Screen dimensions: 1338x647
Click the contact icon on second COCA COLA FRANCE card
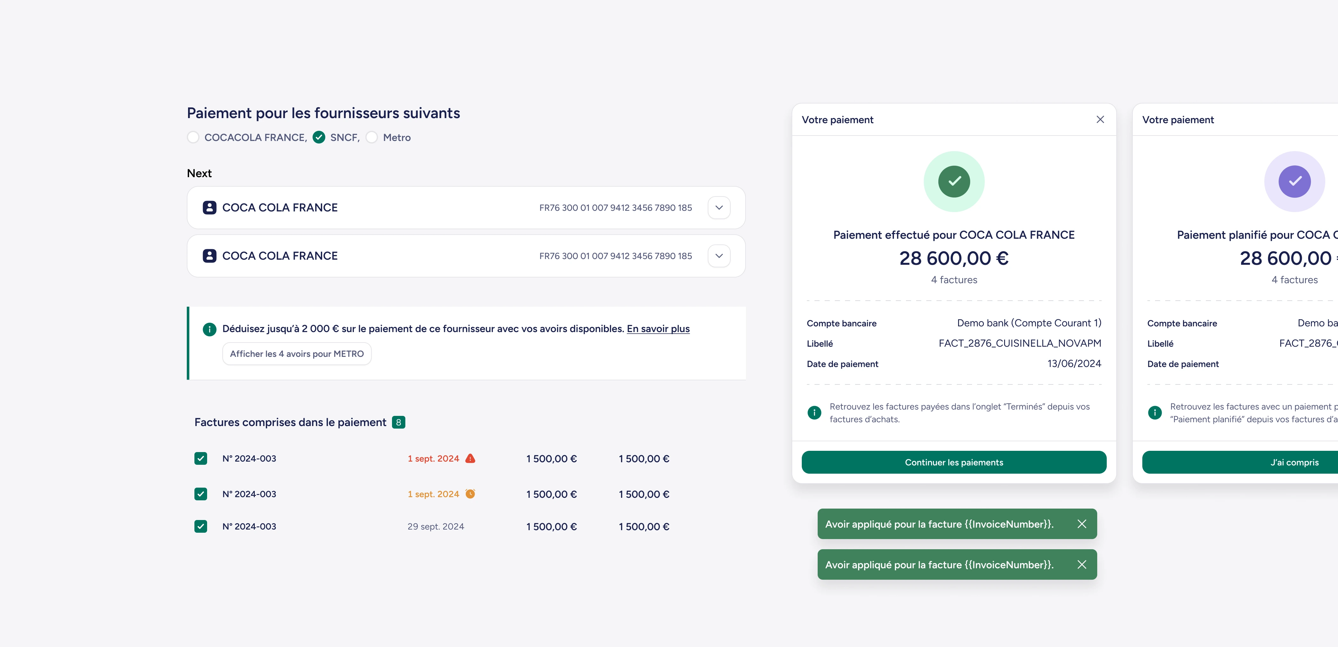pos(209,256)
